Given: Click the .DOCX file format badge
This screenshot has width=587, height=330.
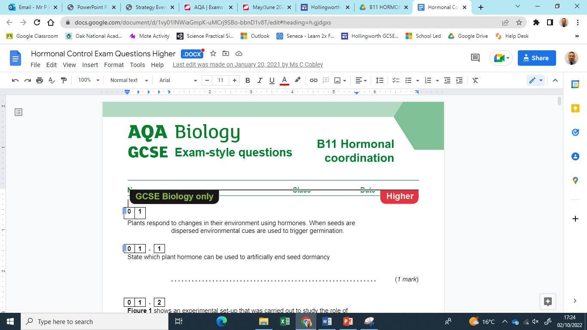Looking at the screenshot, I should (192, 54).
